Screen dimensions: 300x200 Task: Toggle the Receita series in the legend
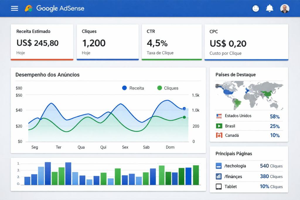click(133, 88)
